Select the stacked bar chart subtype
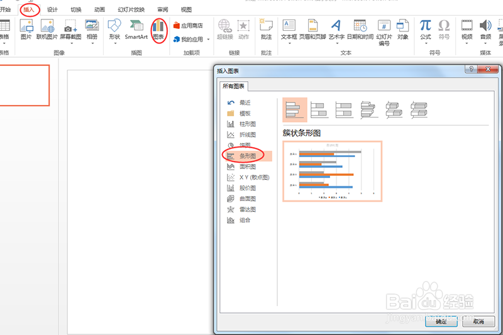503x335 pixels. point(319,110)
